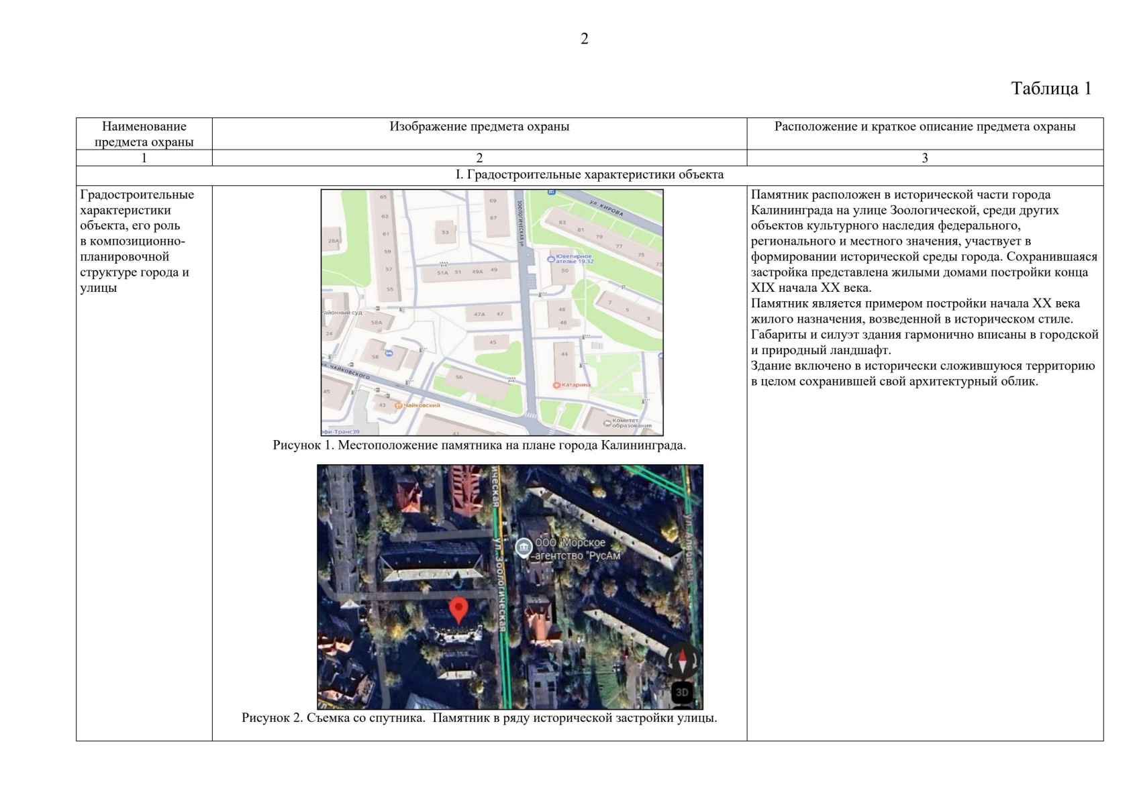Click the Изображение предмета охраны column header
This screenshot has height=805, width=1139.
479,126
